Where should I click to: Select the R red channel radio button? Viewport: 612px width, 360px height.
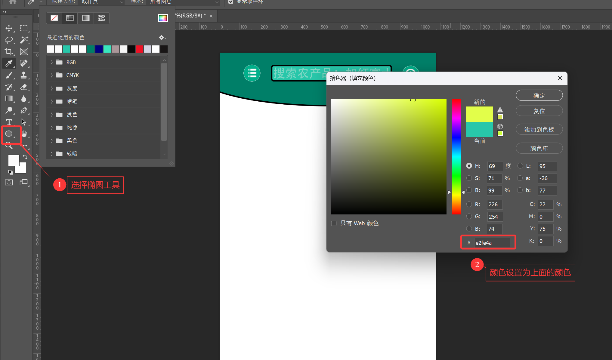point(469,204)
